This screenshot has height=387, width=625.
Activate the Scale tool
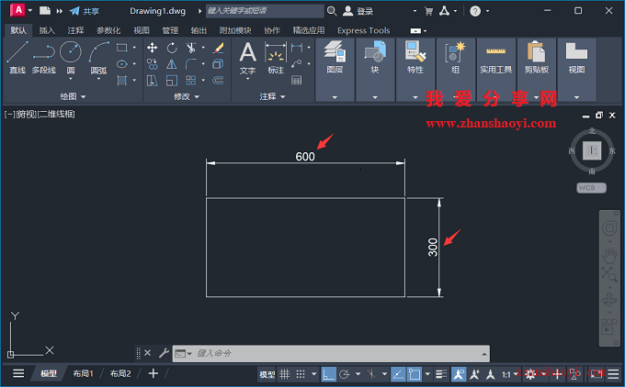pyautogui.click(x=172, y=81)
